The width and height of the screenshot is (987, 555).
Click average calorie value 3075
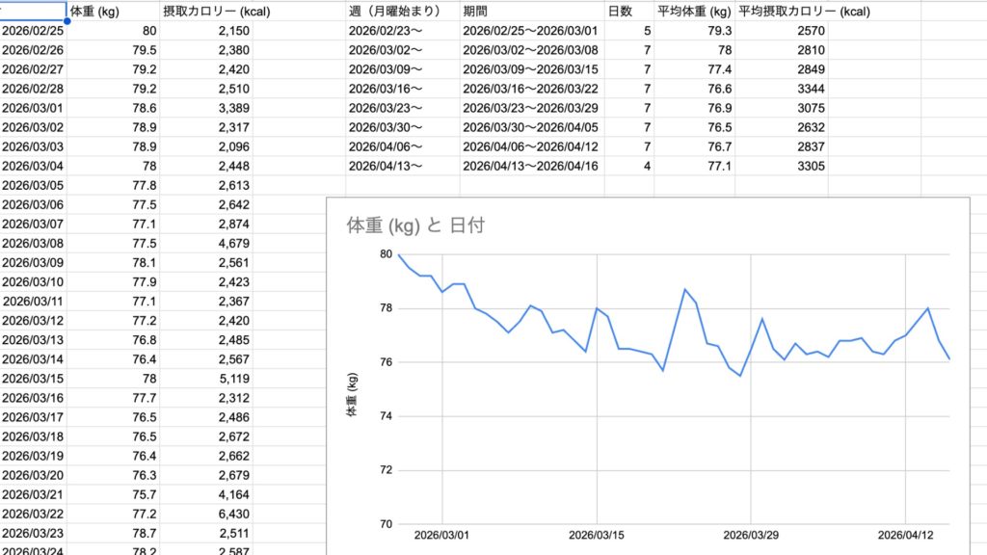tap(781, 108)
